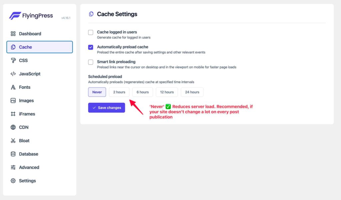341x200 pixels.
Task: Enable Smart link preloading
Action: (x=90, y=62)
